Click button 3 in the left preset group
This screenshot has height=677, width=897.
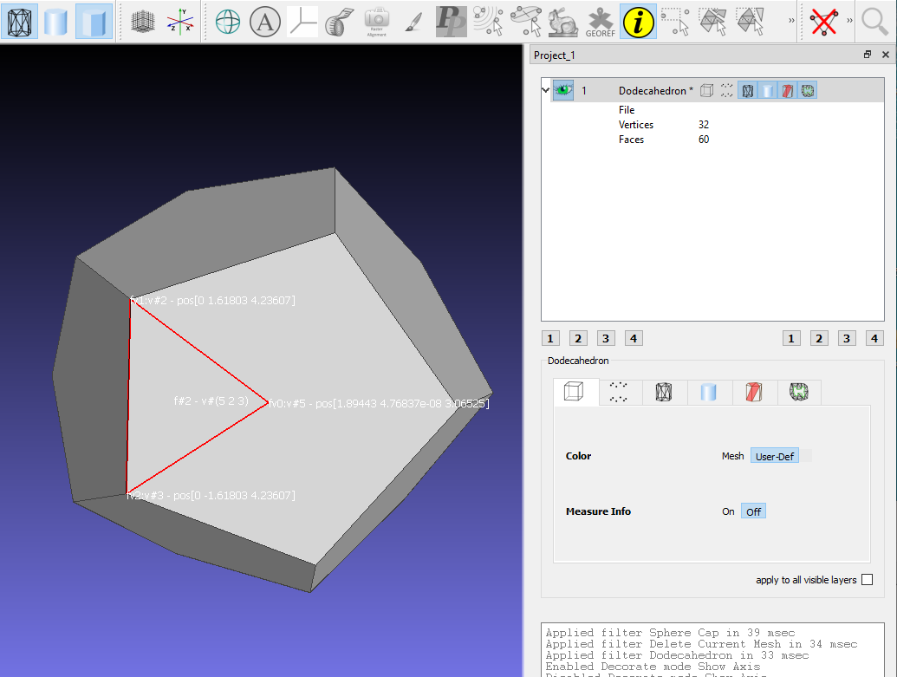[x=606, y=338]
